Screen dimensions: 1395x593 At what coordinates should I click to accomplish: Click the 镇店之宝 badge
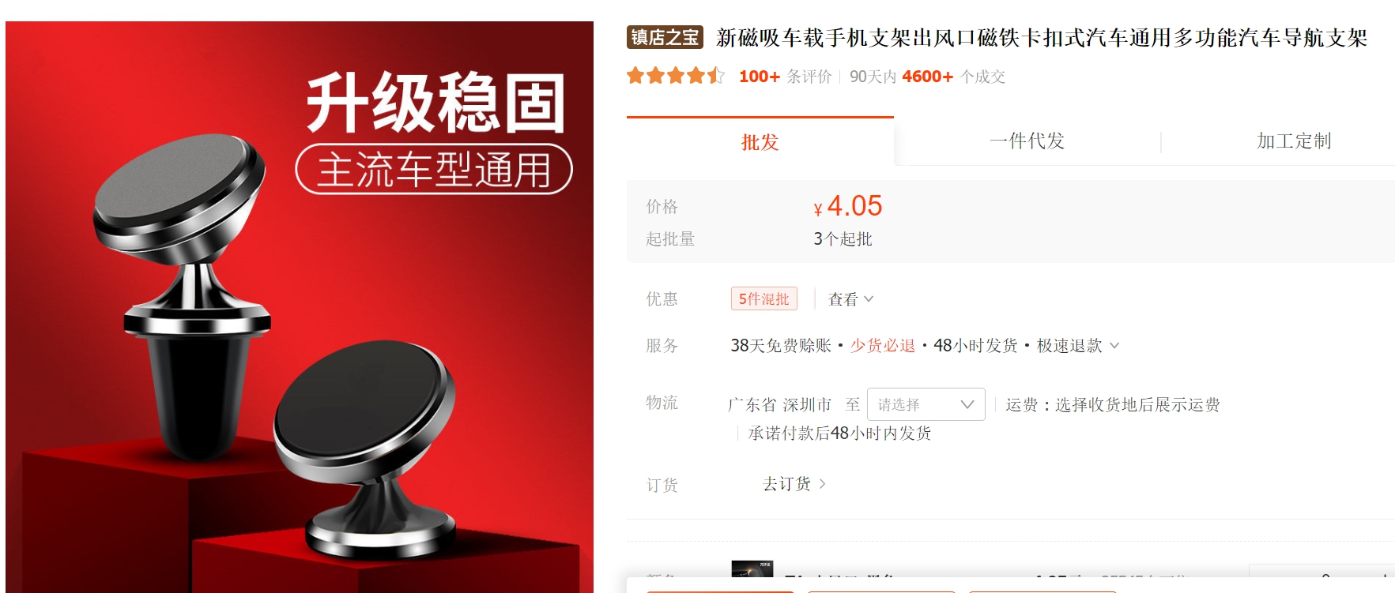tap(665, 37)
